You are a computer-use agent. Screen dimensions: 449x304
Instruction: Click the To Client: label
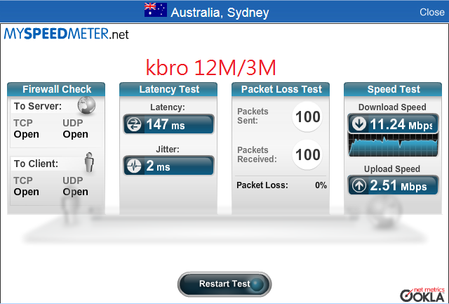(x=36, y=164)
